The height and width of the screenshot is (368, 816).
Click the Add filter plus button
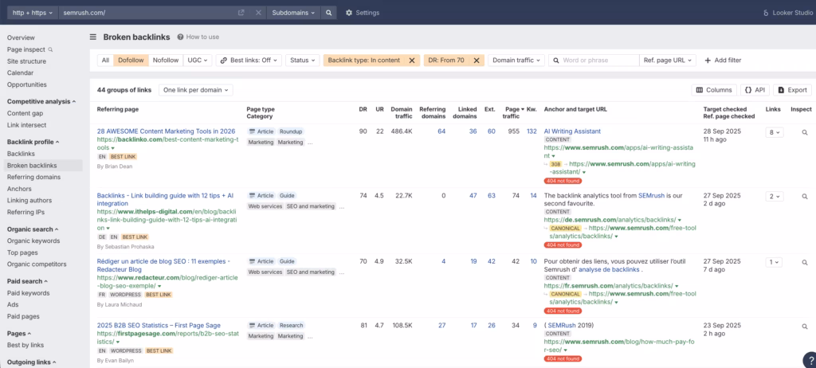(x=723, y=61)
